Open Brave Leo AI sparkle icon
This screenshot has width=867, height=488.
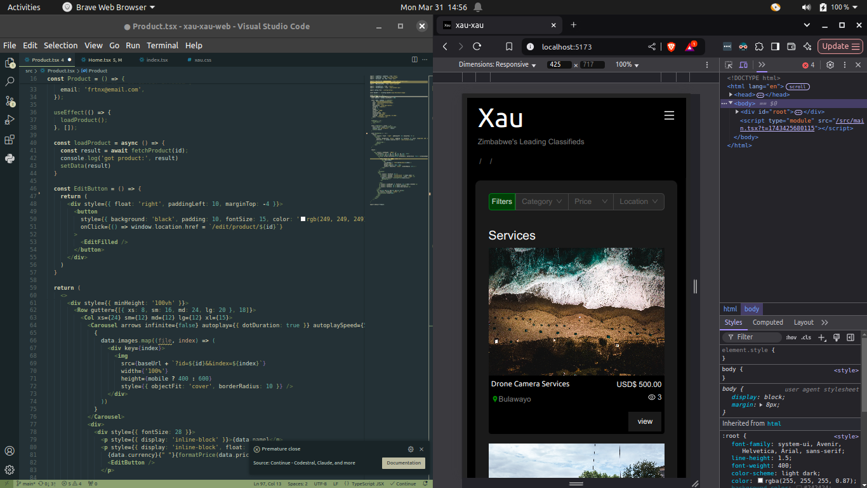point(807,46)
